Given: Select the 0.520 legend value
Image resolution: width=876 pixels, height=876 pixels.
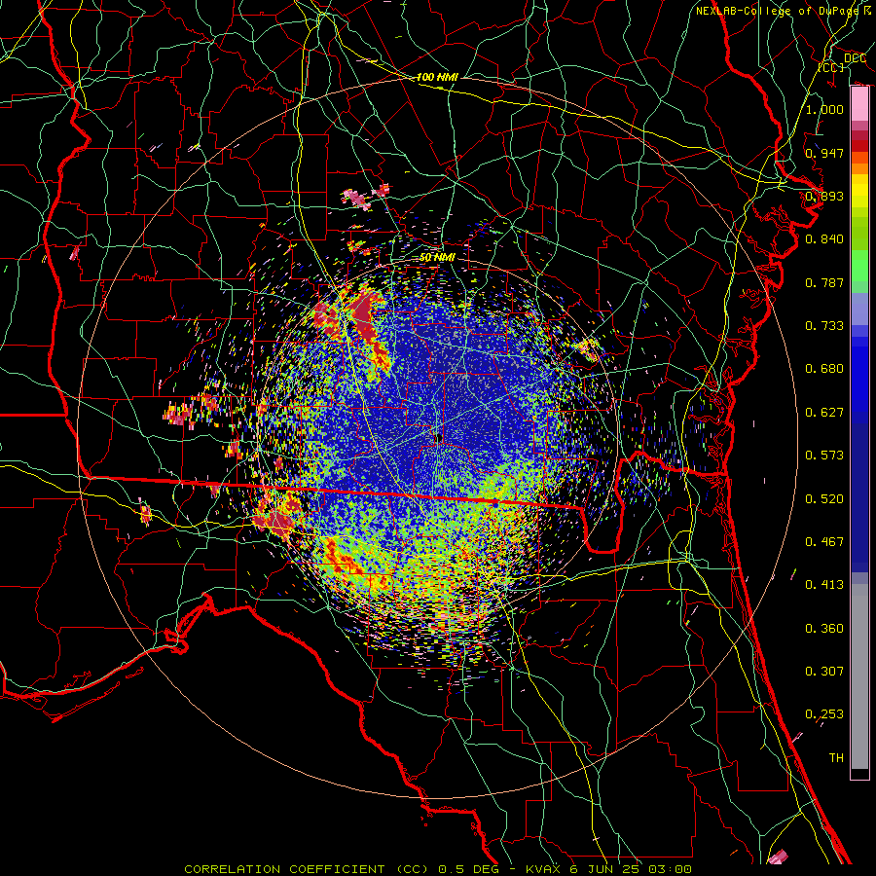Looking at the screenshot, I should [x=824, y=499].
